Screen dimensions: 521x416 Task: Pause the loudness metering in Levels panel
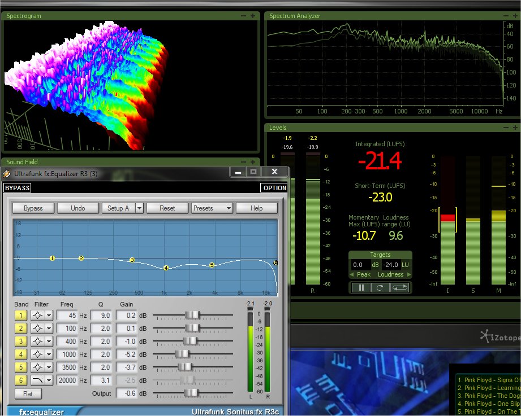[361, 287]
